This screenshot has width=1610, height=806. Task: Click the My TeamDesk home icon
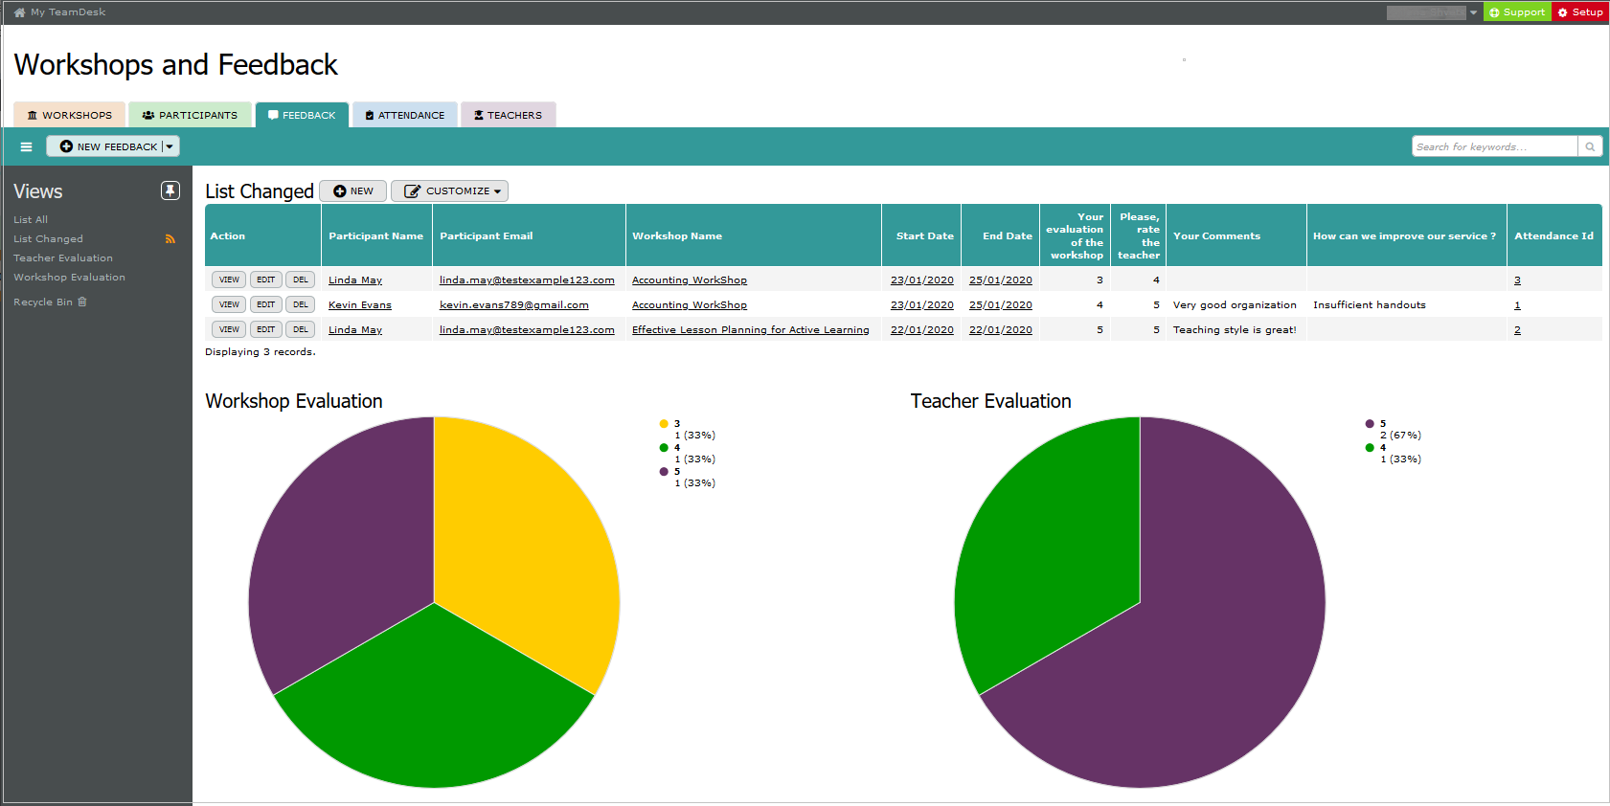pyautogui.click(x=19, y=12)
